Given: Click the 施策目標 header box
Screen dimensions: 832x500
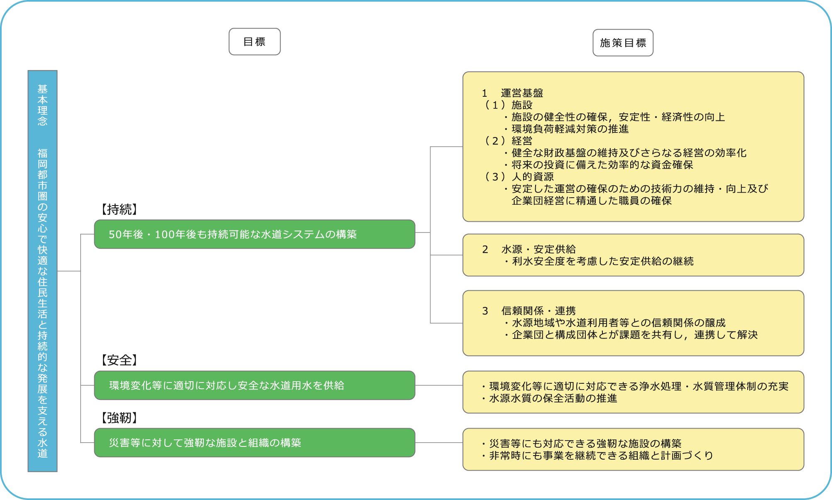Looking at the screenshot, I should tap(623, 43).
